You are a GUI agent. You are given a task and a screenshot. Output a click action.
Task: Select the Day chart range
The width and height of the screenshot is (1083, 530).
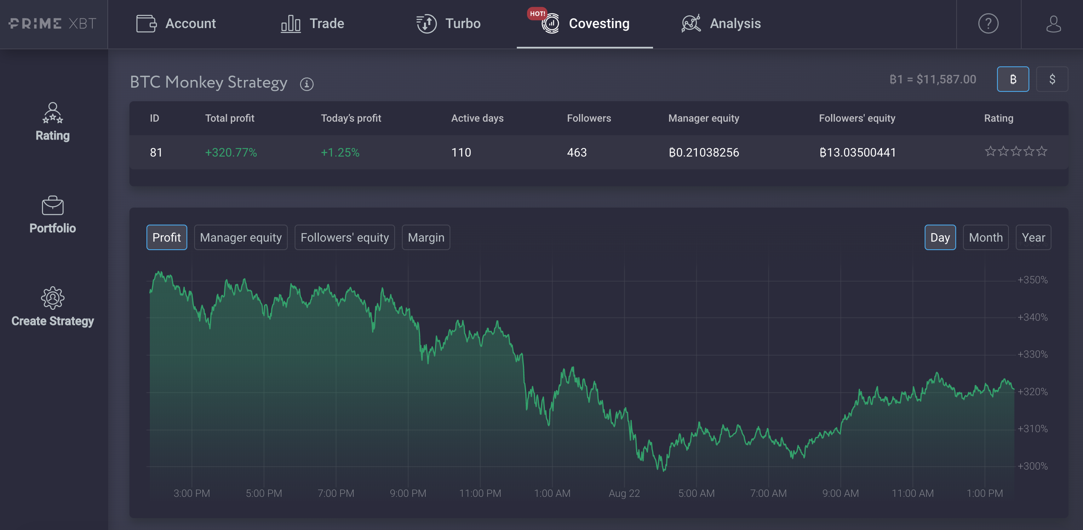940,237
